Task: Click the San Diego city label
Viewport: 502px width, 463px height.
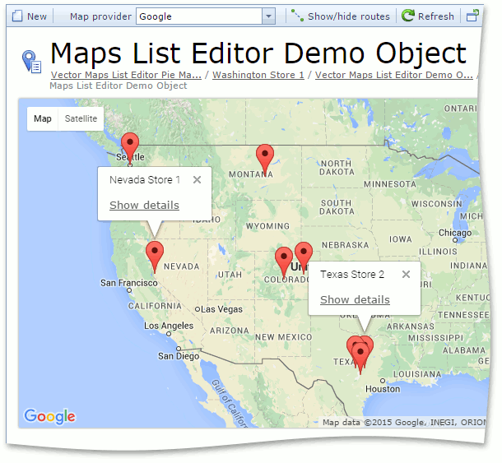Action: (x=179, y=356)
